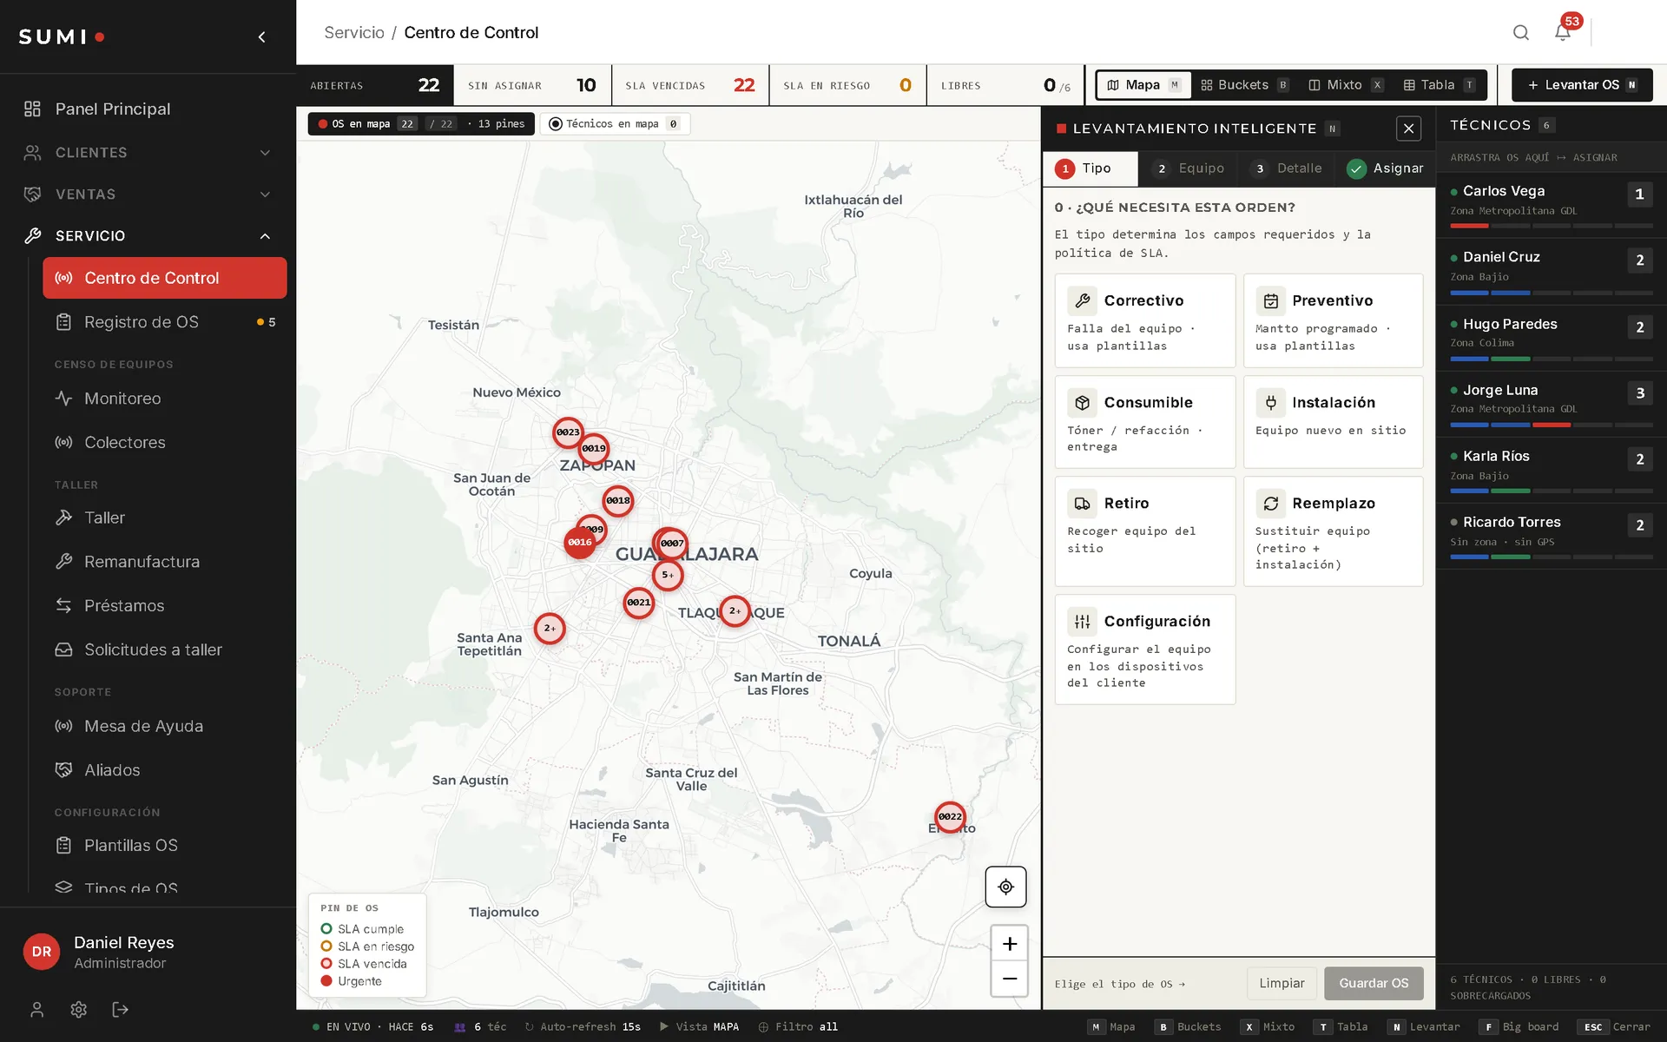Open Taller section item
Image resolution: width=1667 pixels, height=1042 pixels.
pos(164,518)
